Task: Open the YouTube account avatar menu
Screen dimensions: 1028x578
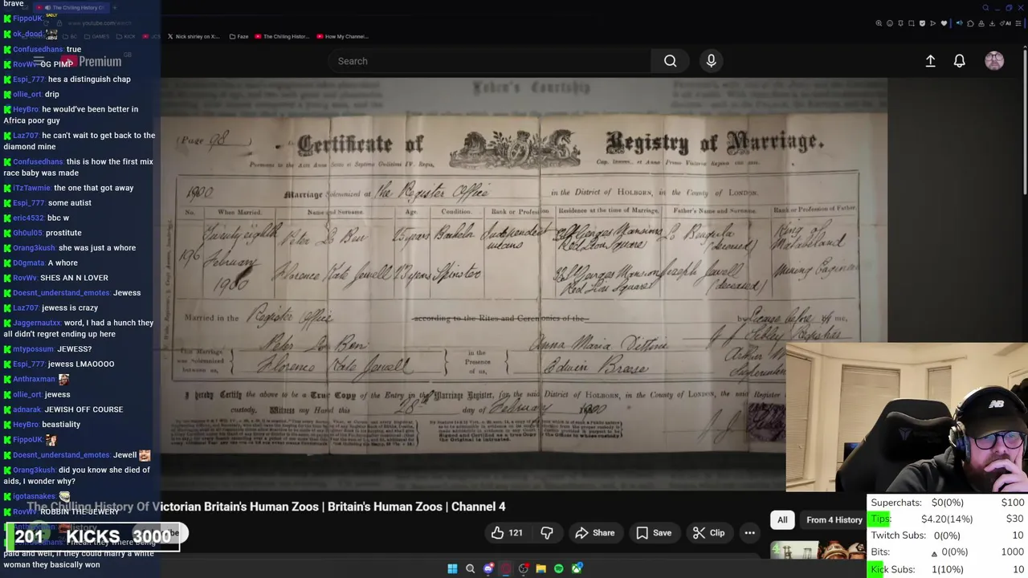Action: [994, 61]
